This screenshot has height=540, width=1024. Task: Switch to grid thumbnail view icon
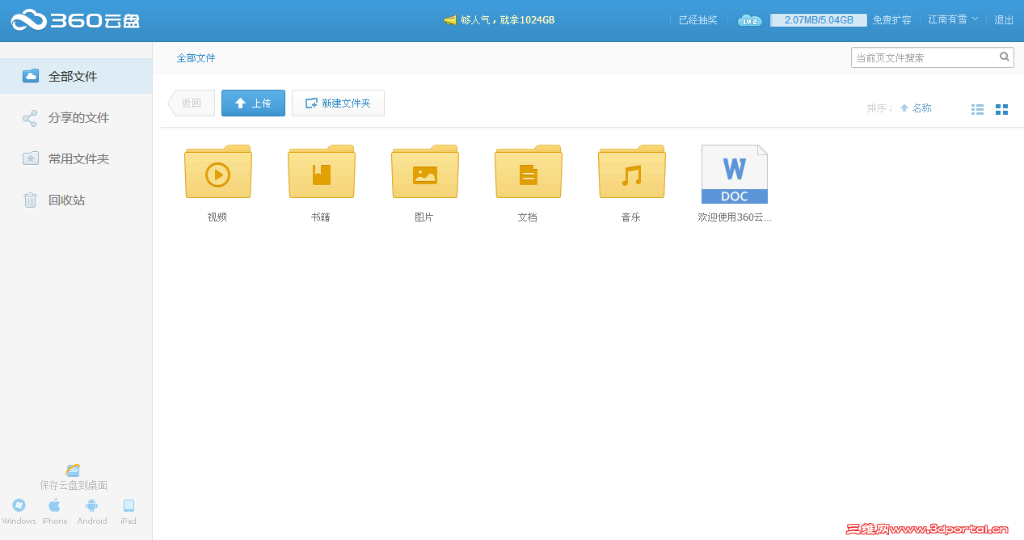point(1001,109)
